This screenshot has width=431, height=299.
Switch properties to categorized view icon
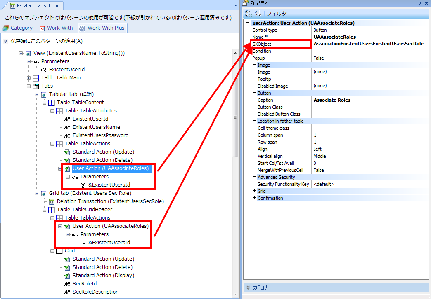pyautogui.click(x=249, y=14)
